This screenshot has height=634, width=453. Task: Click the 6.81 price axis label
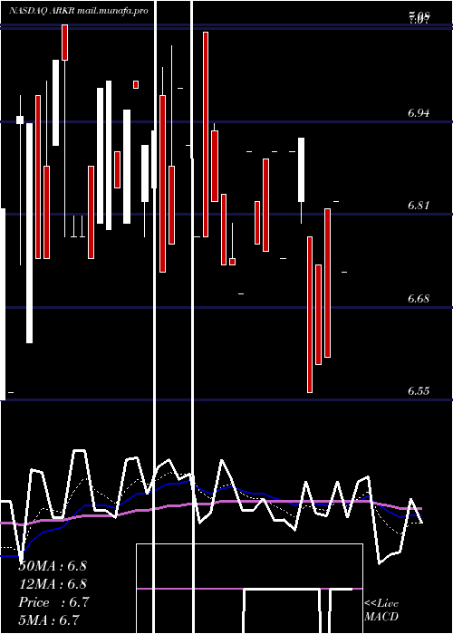coord(419,206)
